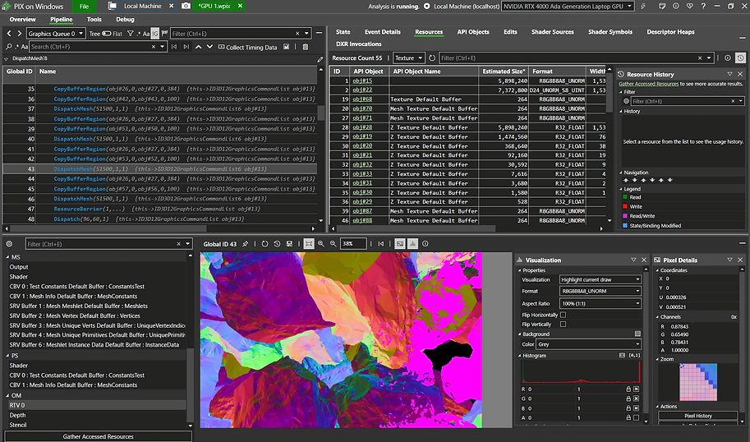Click the pixel zoom thumbnail grid

pyautogui.click(x=698, y=382)
